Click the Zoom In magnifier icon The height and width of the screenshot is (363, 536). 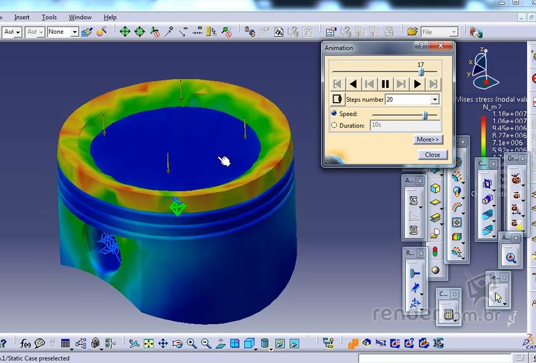pos(192,344)
